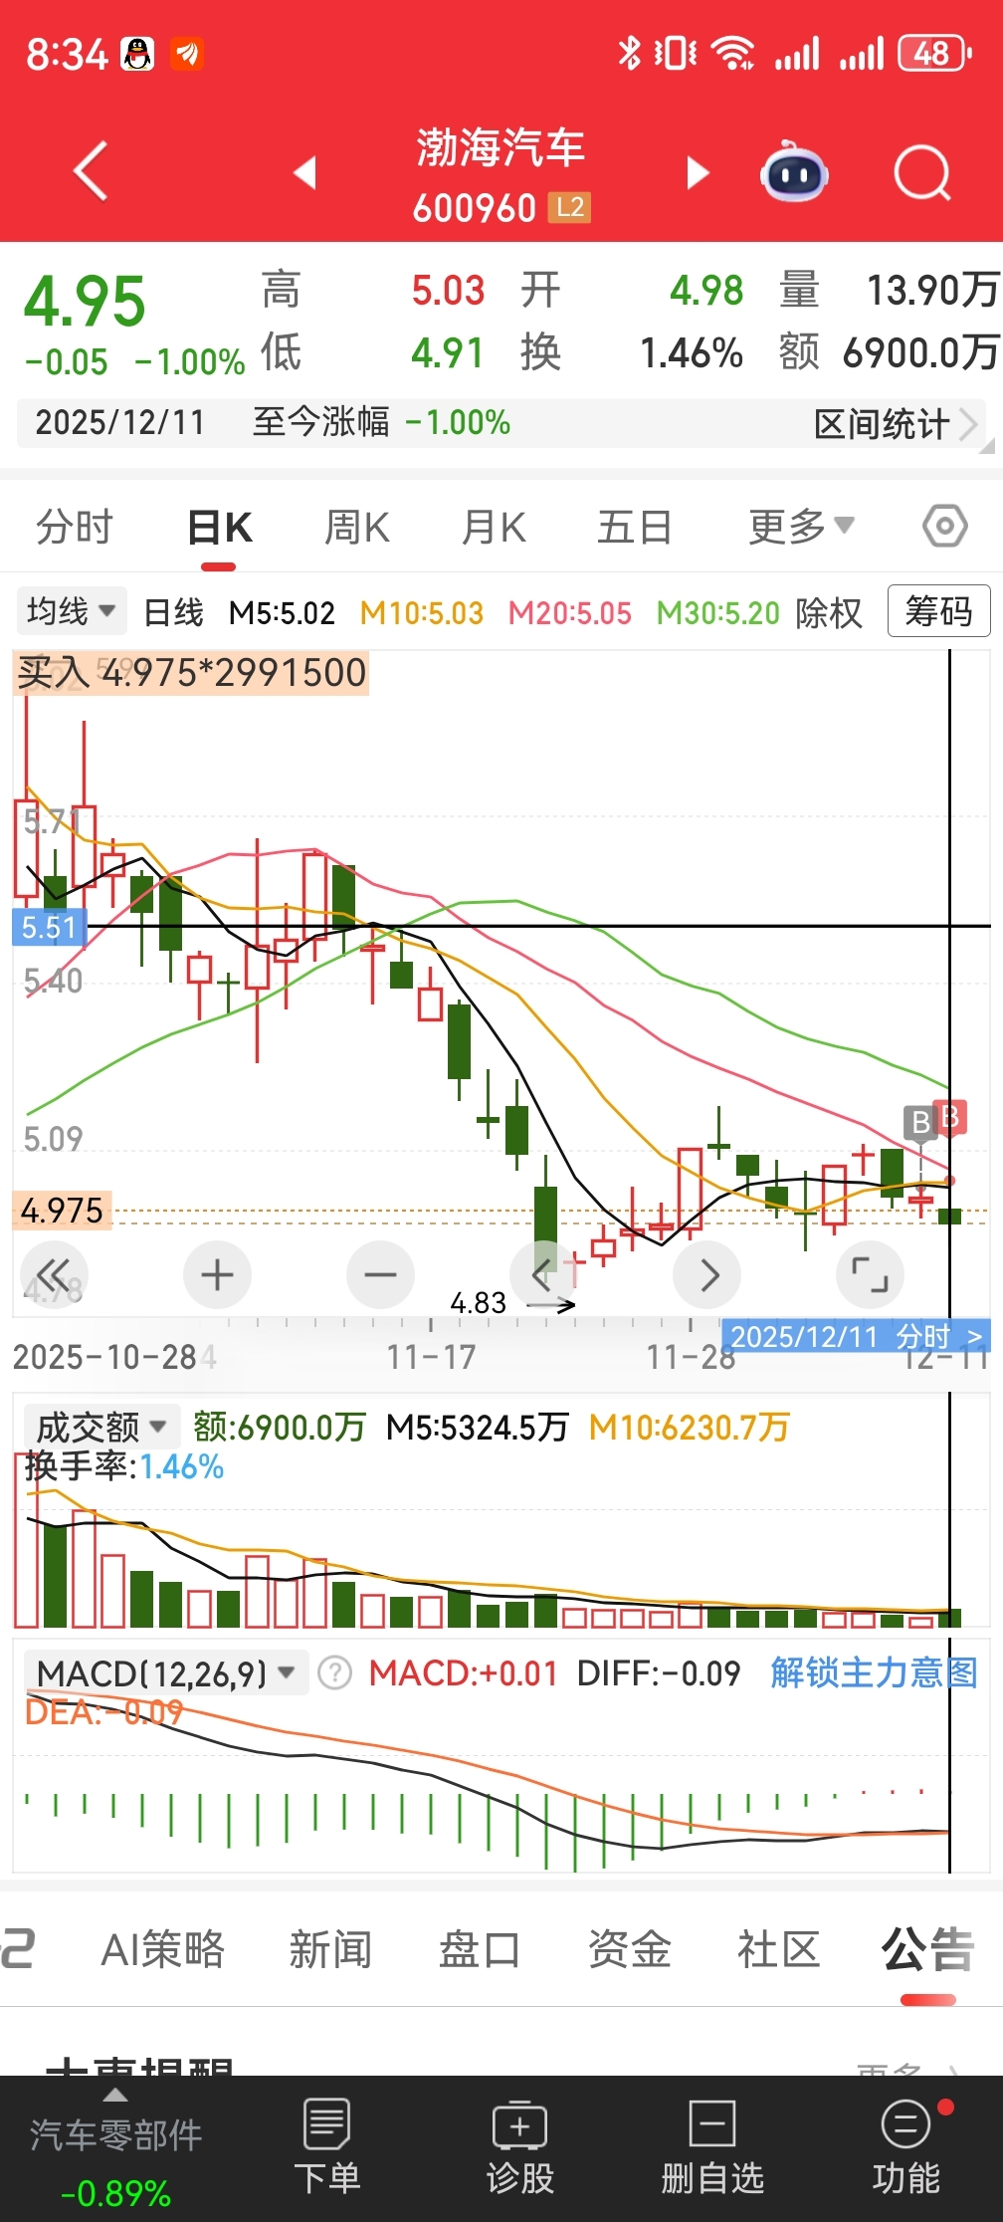Open 社区 tab
Viewport: 1003px width, 2222px height.
coord(778,1949)
